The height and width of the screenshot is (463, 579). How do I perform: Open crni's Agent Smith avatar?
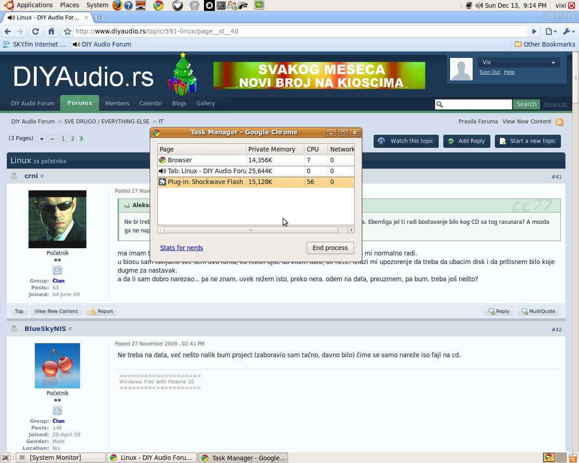coord(57,219)
